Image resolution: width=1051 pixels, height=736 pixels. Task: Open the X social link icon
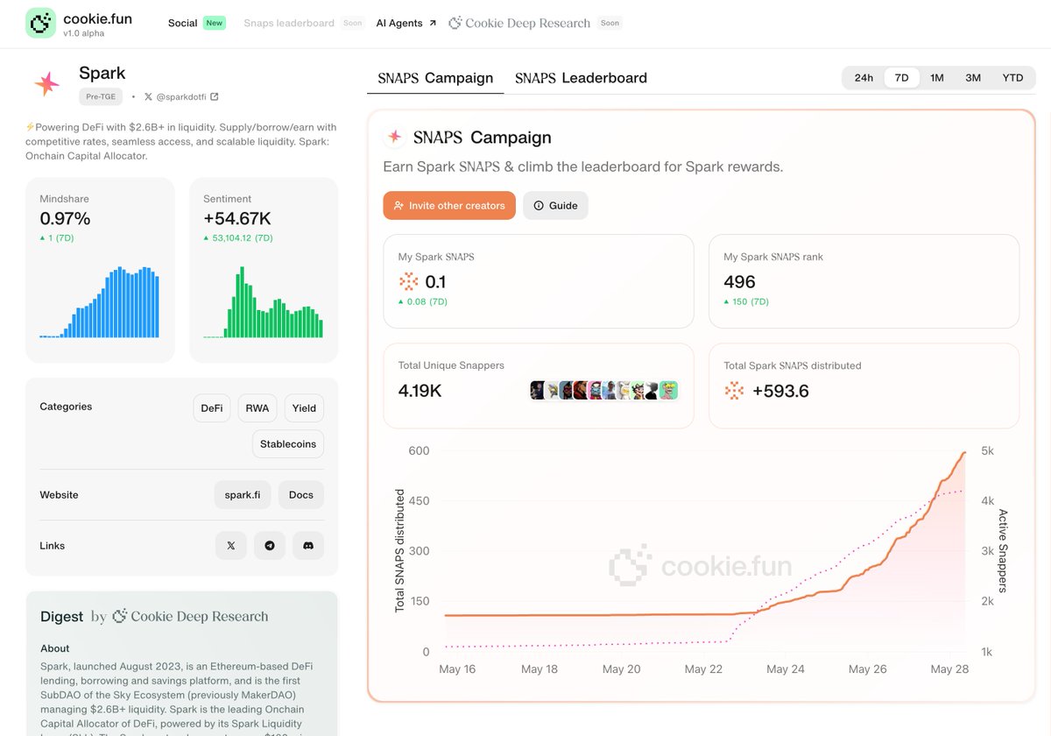(231, 545)
